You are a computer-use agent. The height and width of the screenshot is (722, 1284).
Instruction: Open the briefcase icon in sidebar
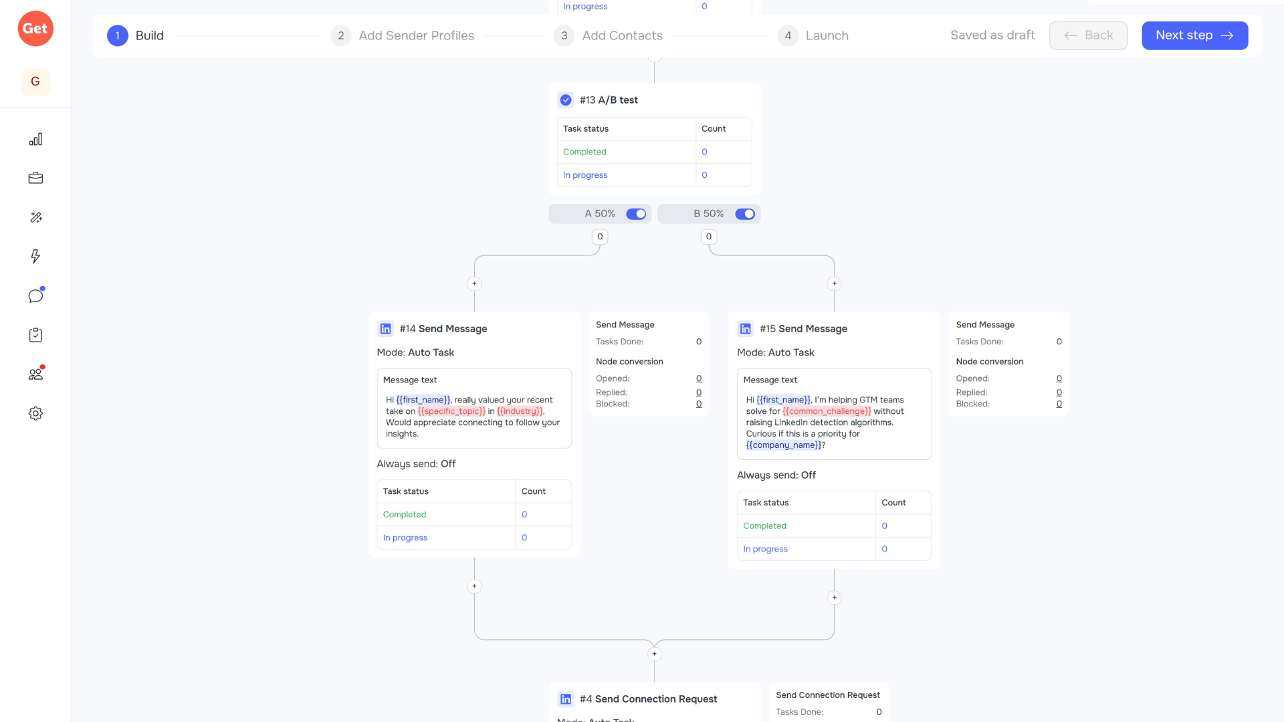click(35, 178)
